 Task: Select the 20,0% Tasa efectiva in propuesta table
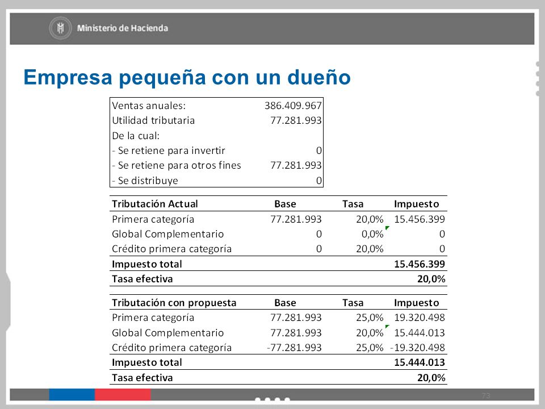point(431,378)
